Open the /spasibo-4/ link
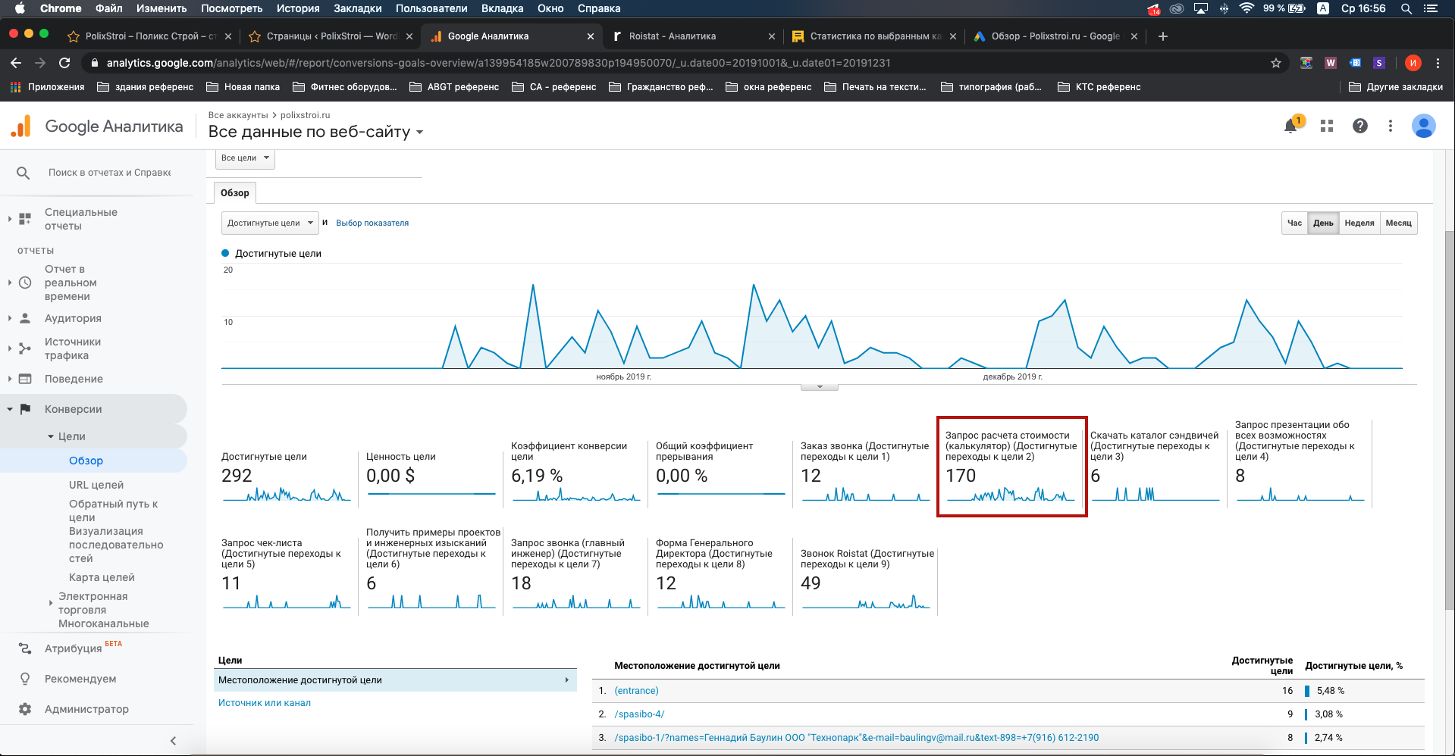The image size is (1455, 756). [x=639, y=714]
